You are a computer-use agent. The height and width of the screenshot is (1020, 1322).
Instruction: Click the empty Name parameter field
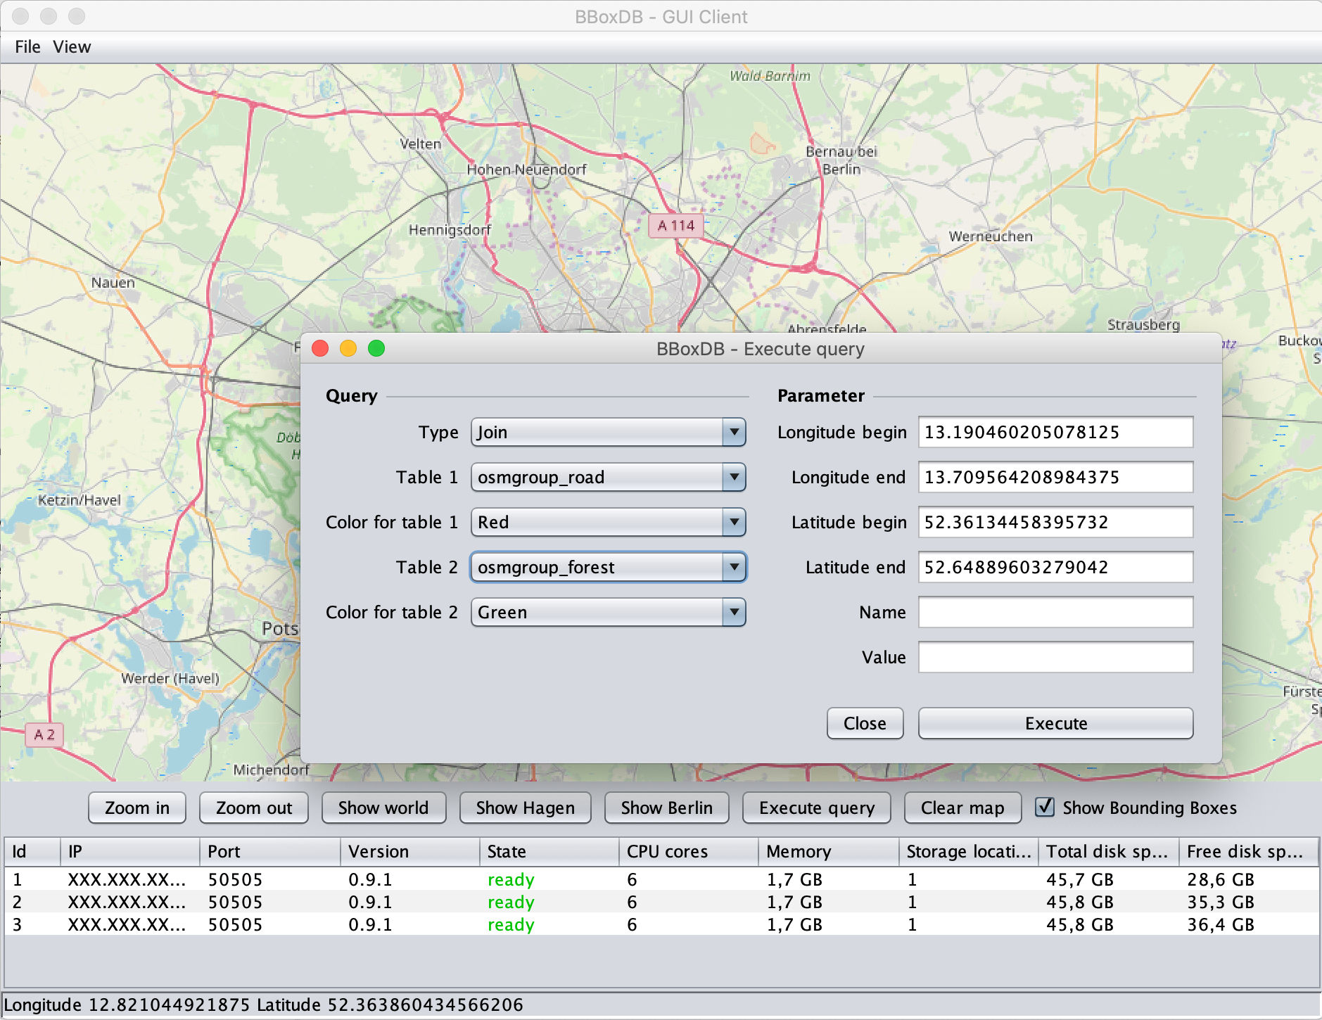1055,612
